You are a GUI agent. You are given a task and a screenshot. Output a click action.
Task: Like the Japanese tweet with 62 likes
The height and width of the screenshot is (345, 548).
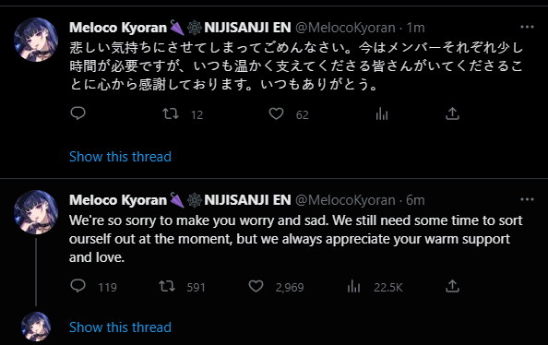click(276, 114)
